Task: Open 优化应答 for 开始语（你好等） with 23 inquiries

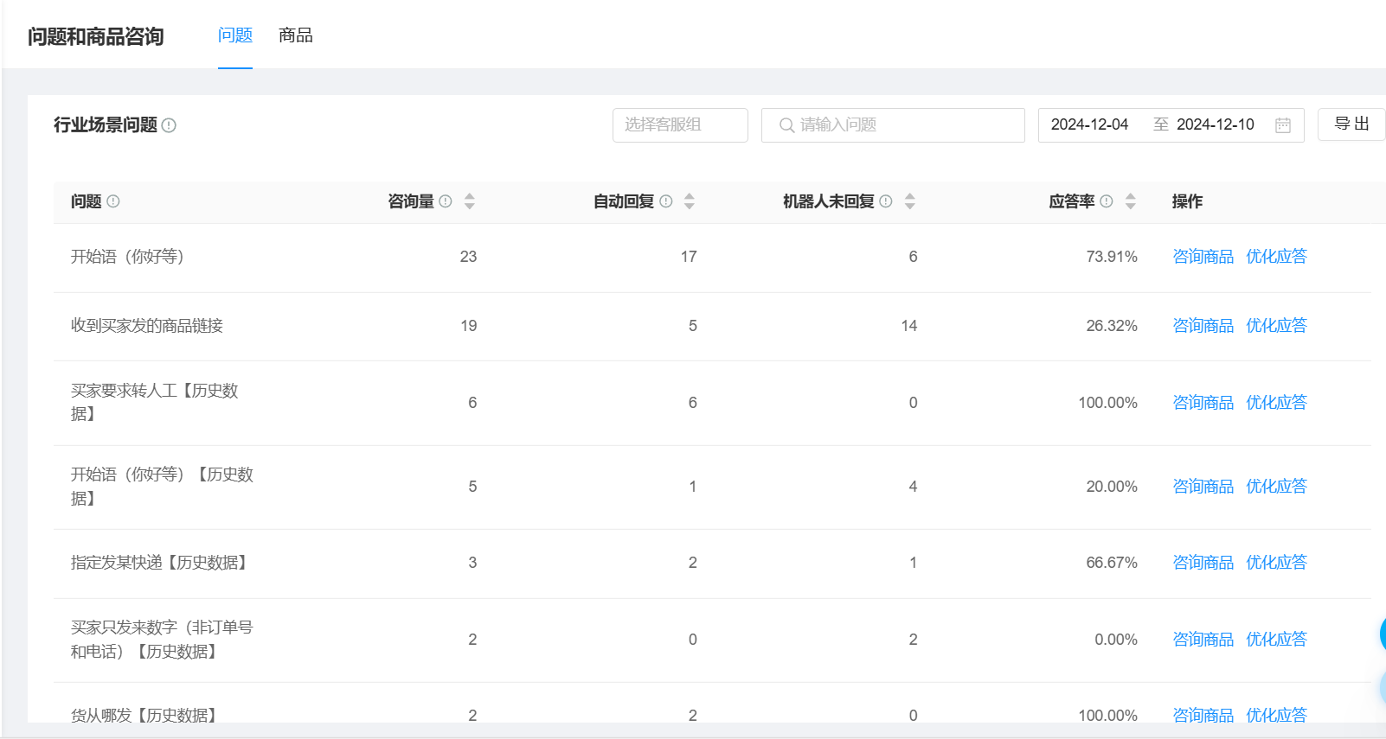Action: pyautogui.click(x=1276, y=257)
